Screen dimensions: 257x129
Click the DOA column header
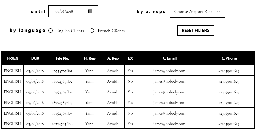pos(35,58)
